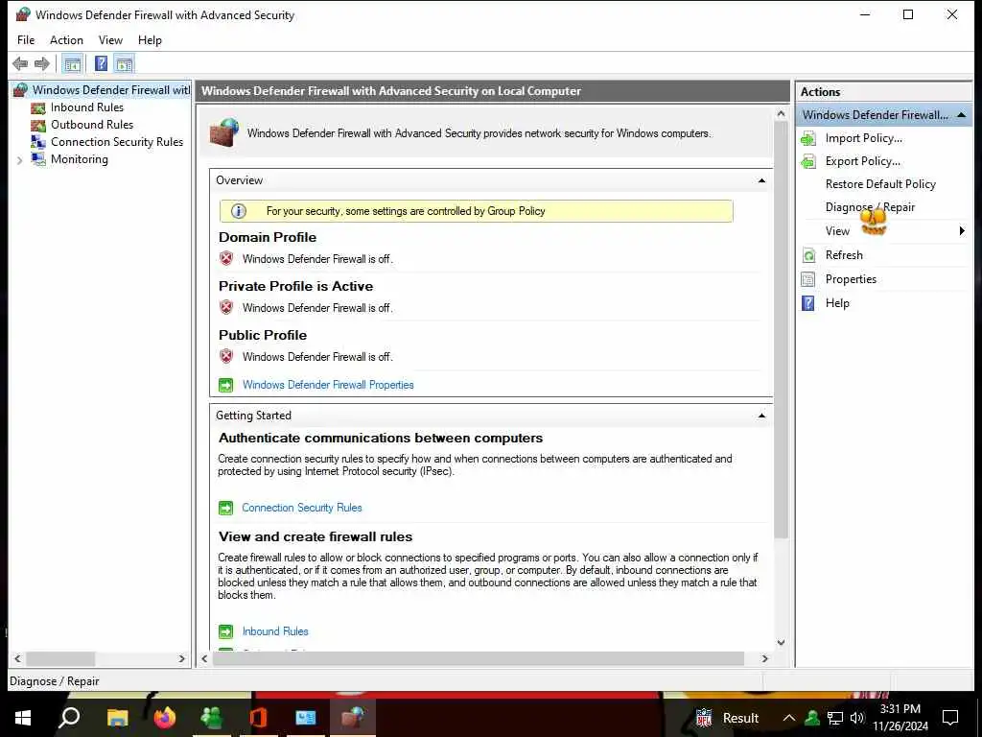The image size is (982, 737).
Task: Click the vertical scrollbar up arrow in center pane
Action: (x=781, y=114)
